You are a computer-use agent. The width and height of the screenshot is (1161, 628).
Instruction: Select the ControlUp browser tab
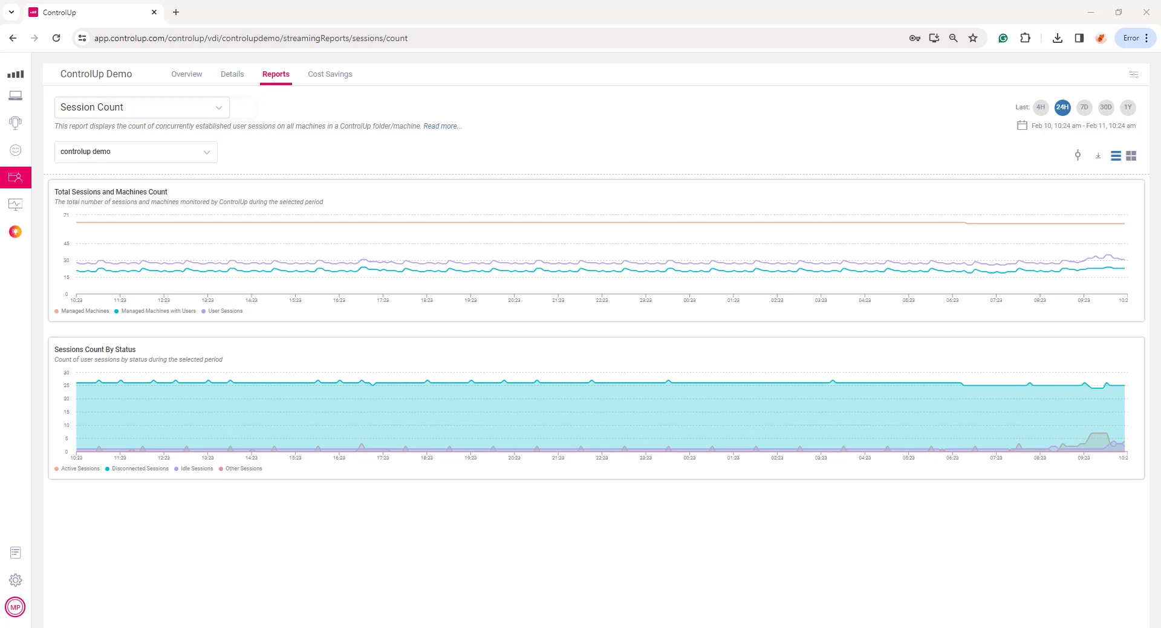tap(94, 12)
